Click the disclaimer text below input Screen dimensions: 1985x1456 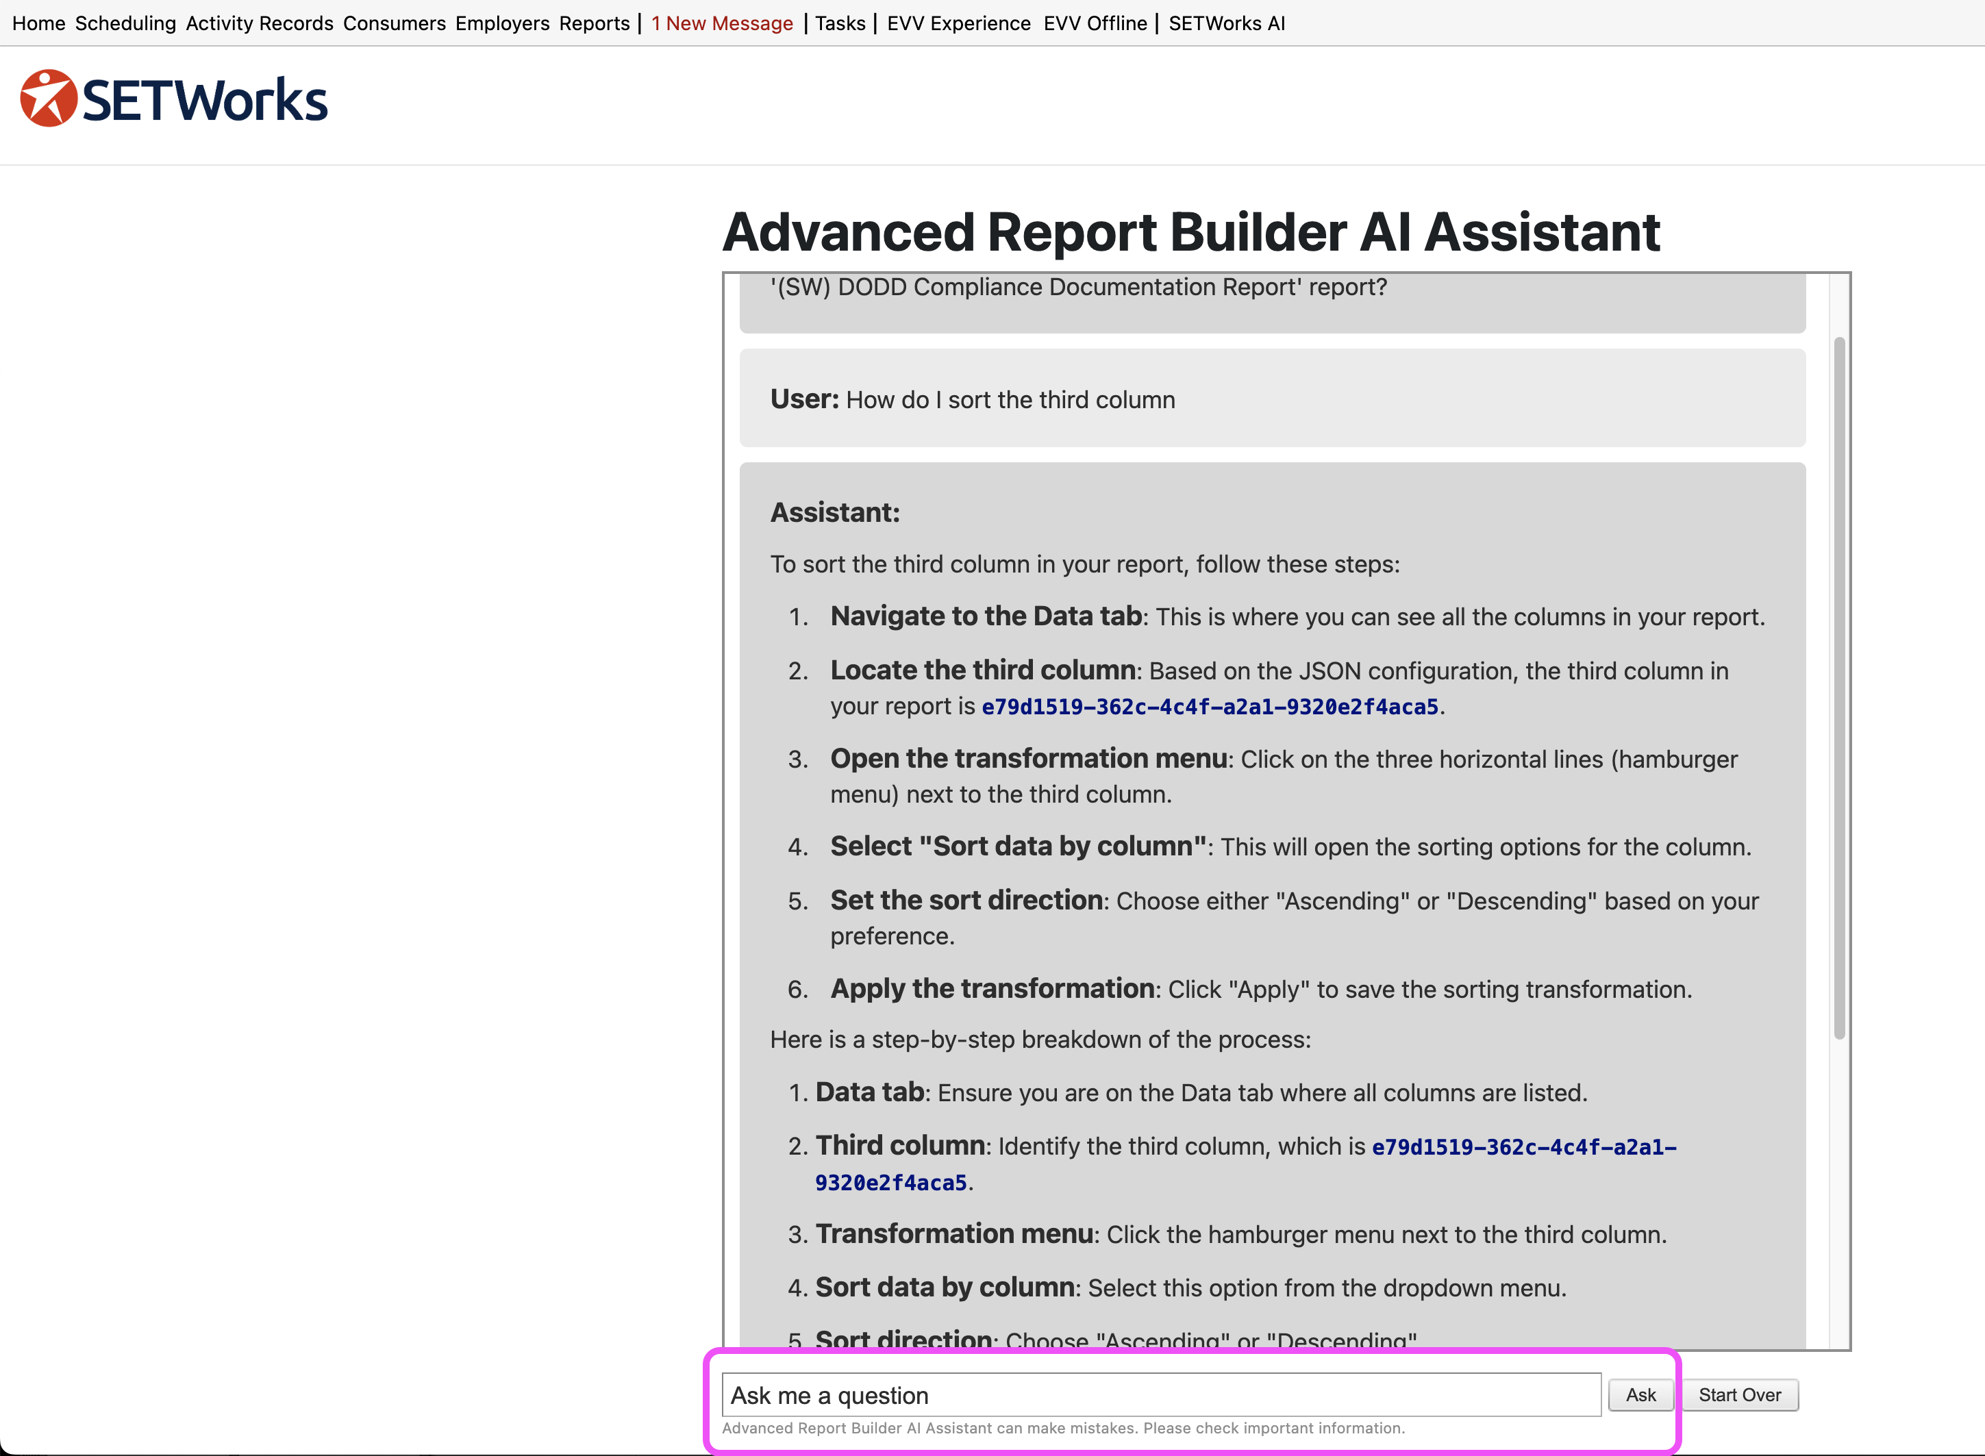(x=1063, y=1429)
